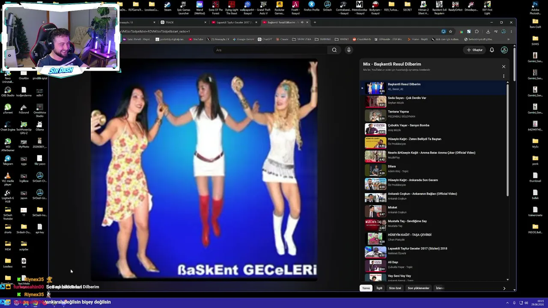The height and width of the screenshot is (308, 548).
Task: Open the ChatGPT bookmark
Action: (x=265, y=39)
